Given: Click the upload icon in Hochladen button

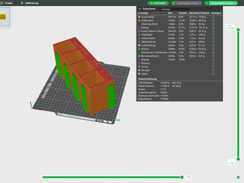Looking at the screenshot, I should 152,3.
